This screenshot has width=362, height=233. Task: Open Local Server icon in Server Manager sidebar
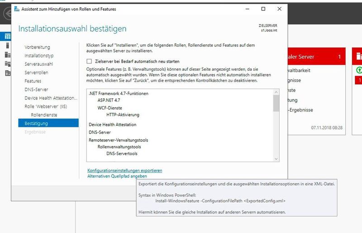(x=8, y=45)
